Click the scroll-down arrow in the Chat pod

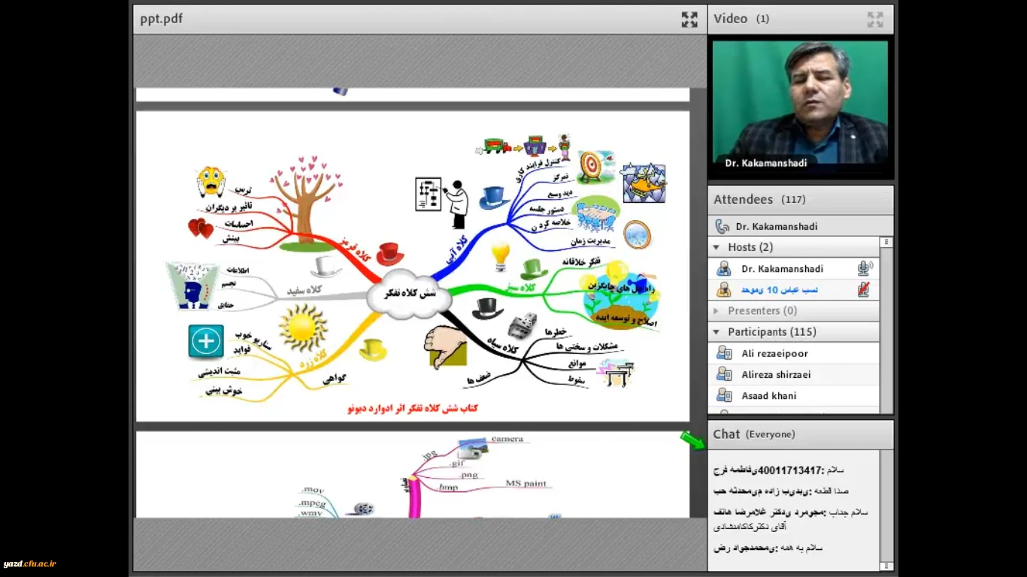[886, 566]
